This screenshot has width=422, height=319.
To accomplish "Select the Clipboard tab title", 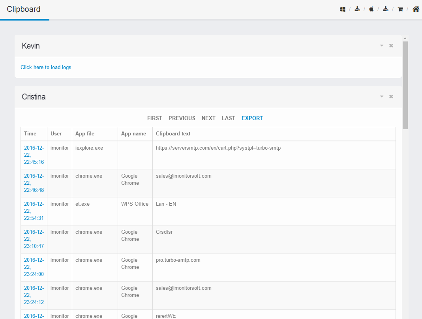I will point(23,9).
